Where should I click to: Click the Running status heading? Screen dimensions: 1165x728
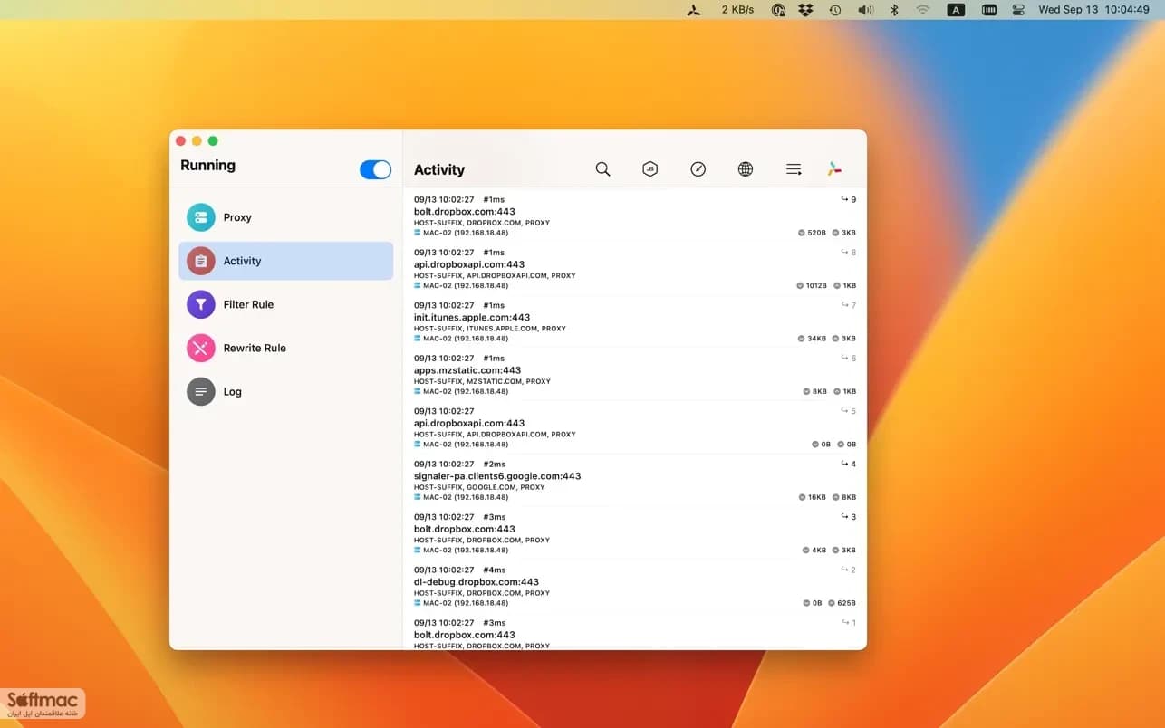(207, 166)
